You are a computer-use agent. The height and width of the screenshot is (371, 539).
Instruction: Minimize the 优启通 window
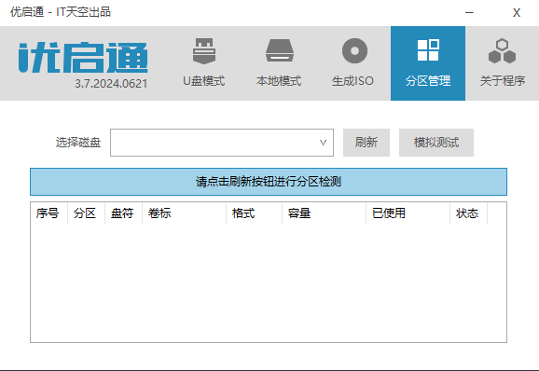[469, 13]
